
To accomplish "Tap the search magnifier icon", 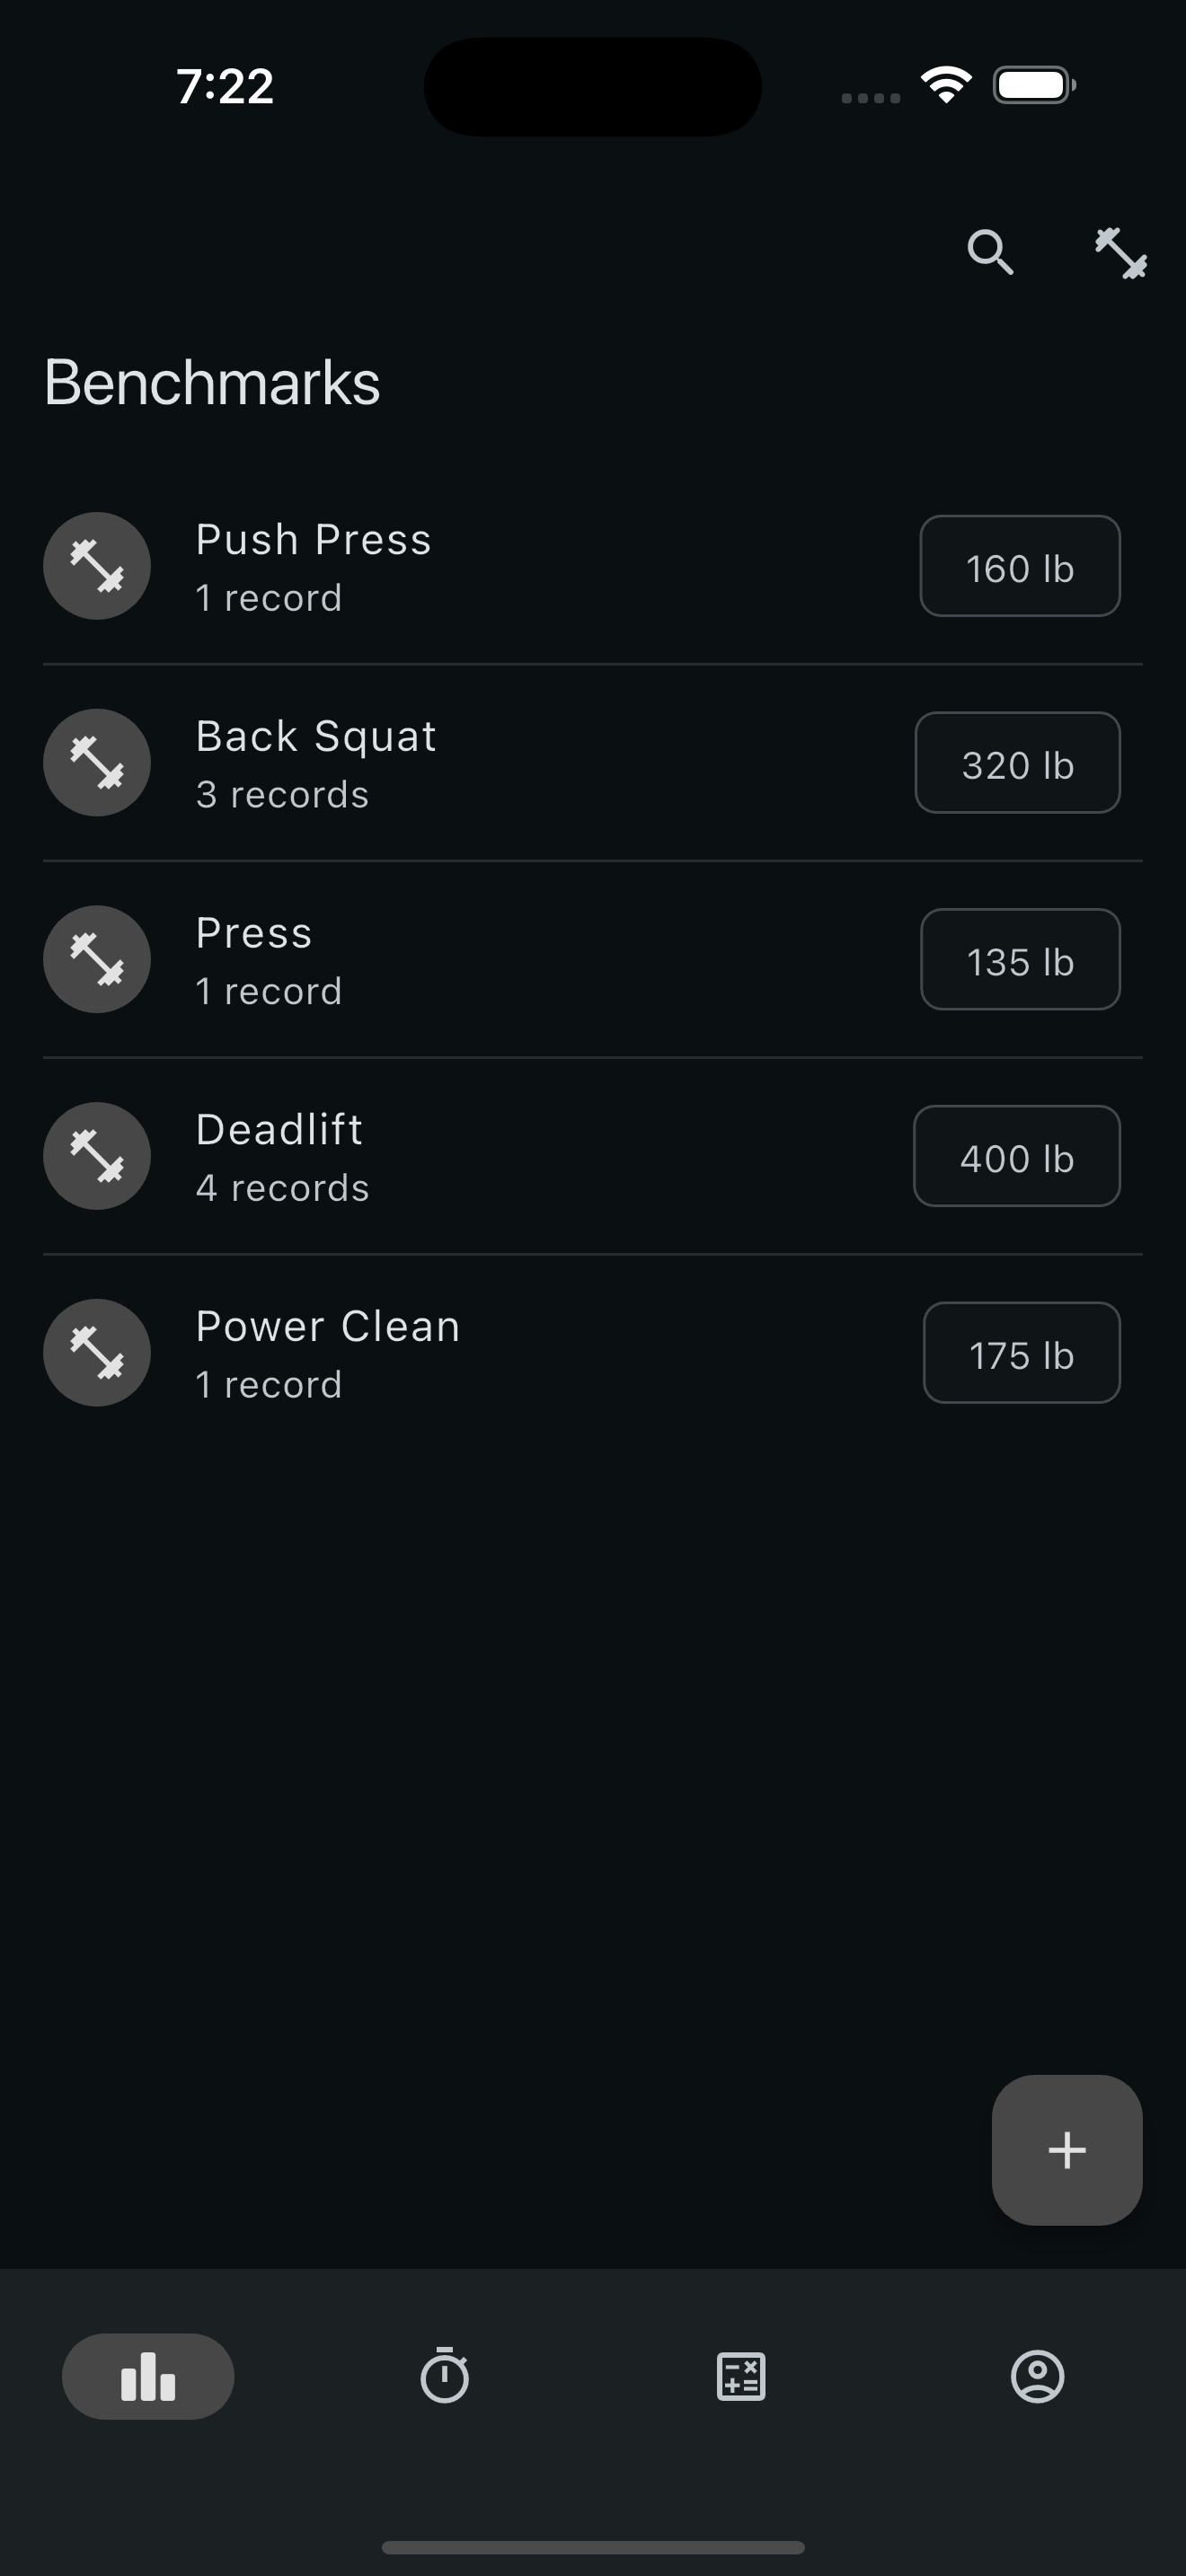I will click(990, 251).
